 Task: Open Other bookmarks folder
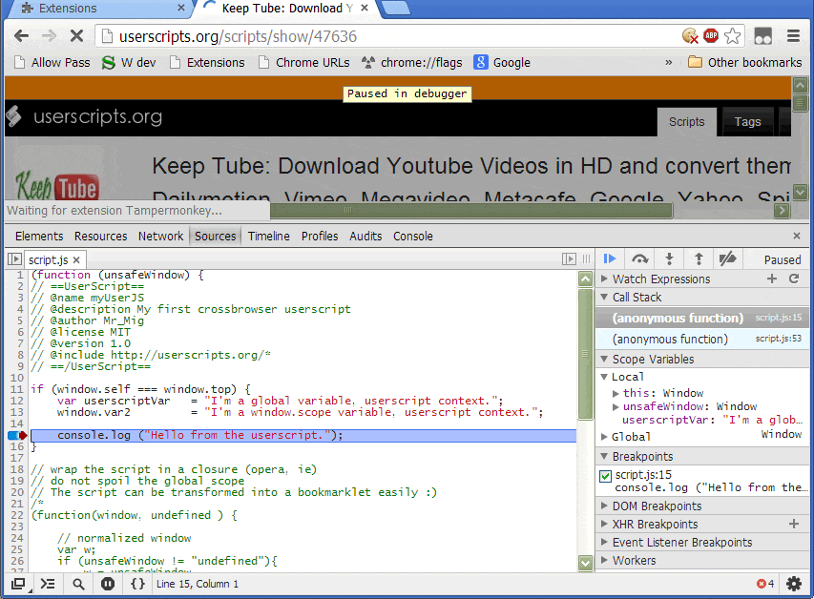tap(744, 62)
